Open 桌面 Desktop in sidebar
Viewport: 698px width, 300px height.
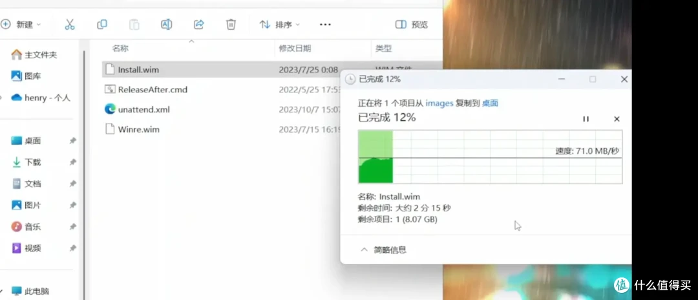26,141
